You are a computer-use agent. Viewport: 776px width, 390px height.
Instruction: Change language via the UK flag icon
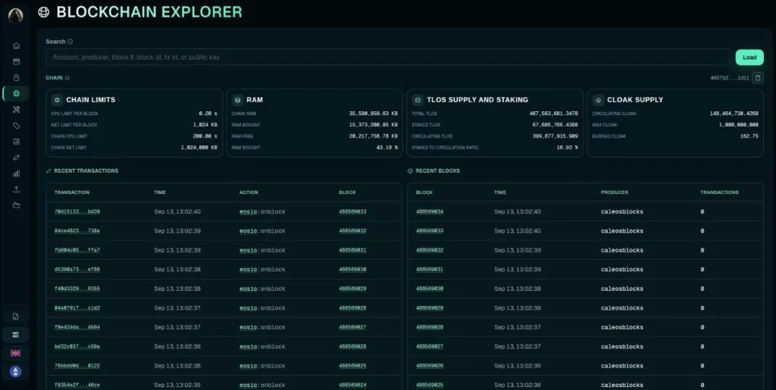point(15,353)
